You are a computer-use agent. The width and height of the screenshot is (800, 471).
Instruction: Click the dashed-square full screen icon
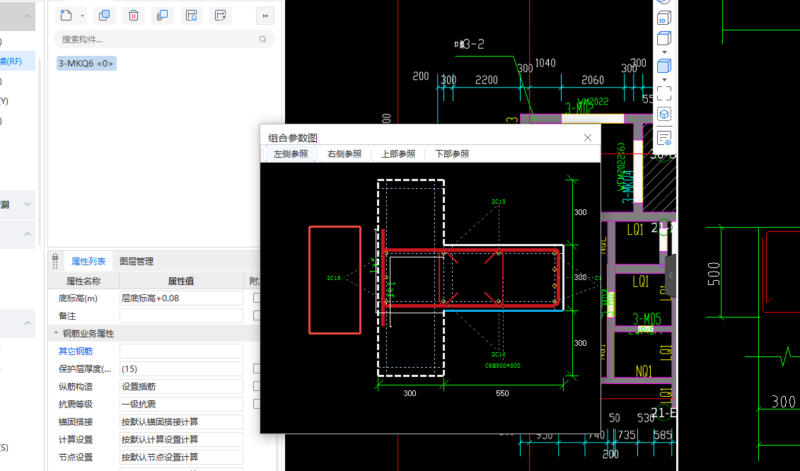click(x=663, y=93)
